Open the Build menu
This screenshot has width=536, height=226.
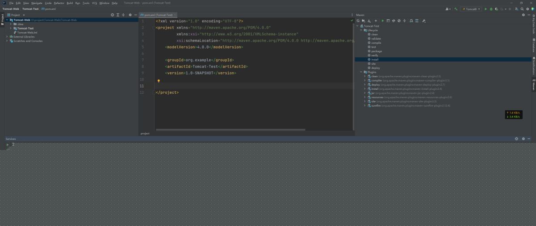pyautogui.click(x=70, y=3)
